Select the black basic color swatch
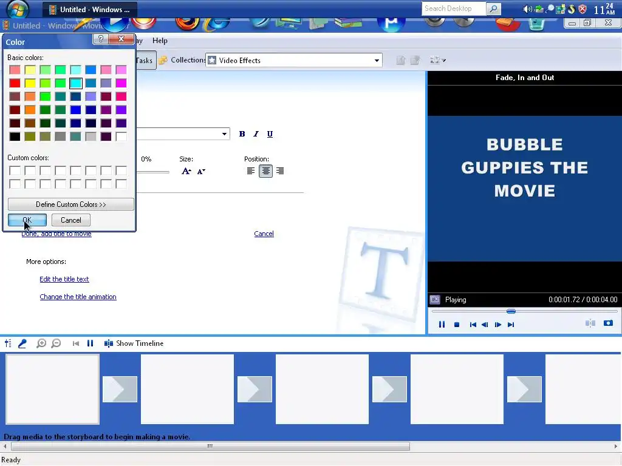 [15, 137]
